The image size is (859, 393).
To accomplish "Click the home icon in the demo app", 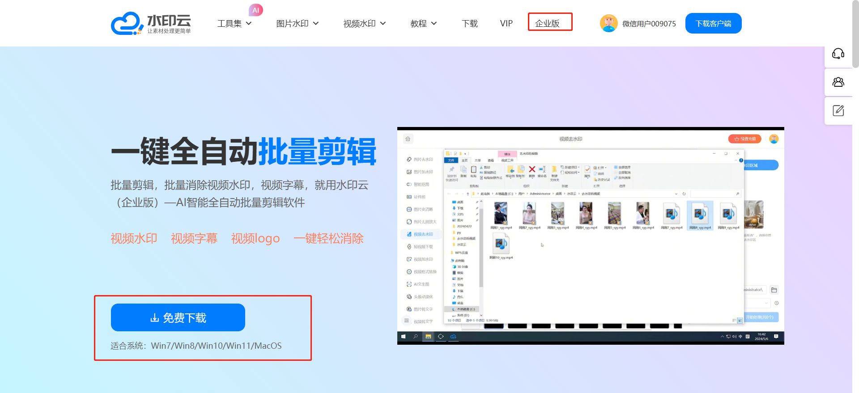I will click(x=408, y=139).
